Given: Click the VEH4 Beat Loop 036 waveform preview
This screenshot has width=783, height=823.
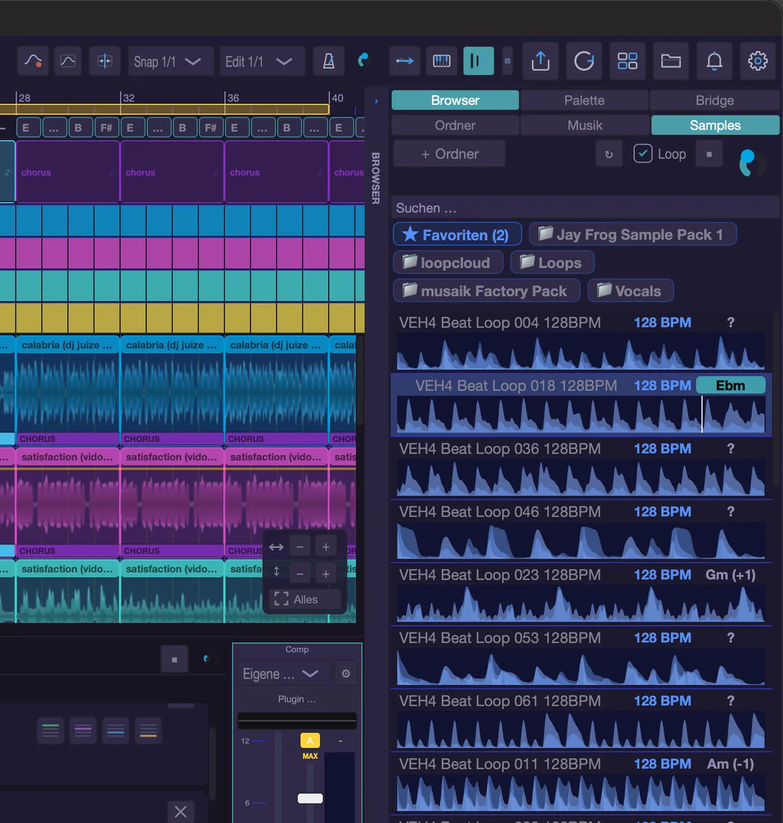Looking at the screenshot, I should [x=581, y=478].
